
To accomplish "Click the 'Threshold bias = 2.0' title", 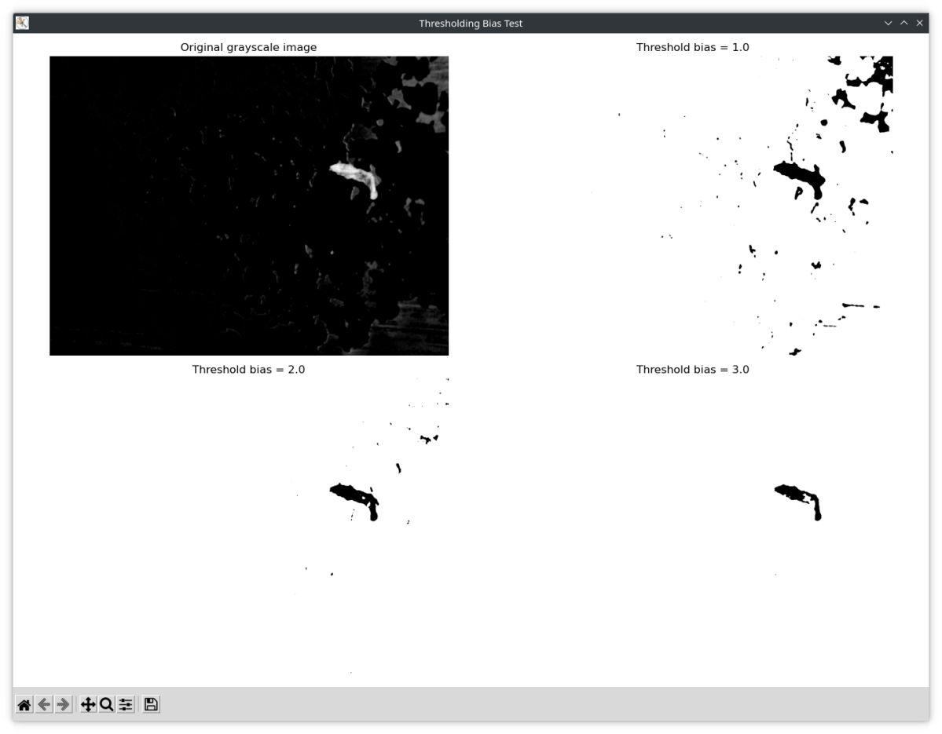I will pyautogui.click(x=249, y=370).
